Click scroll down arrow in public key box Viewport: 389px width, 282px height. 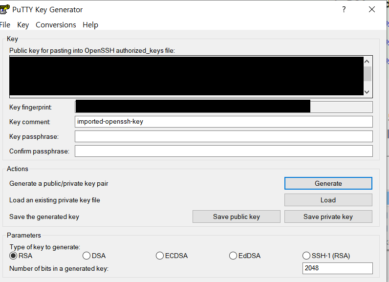click(367, 92)
